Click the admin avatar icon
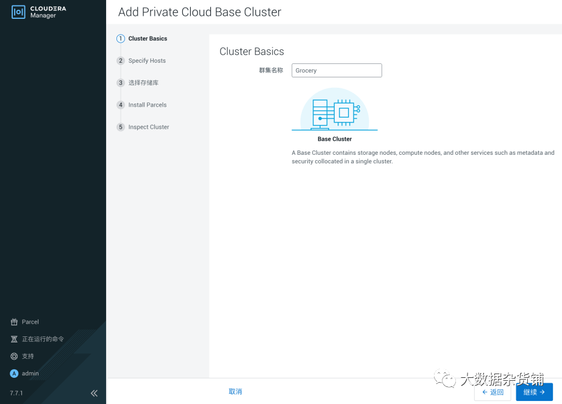This screenshot has height=404, width=562. tap(14, 374)
